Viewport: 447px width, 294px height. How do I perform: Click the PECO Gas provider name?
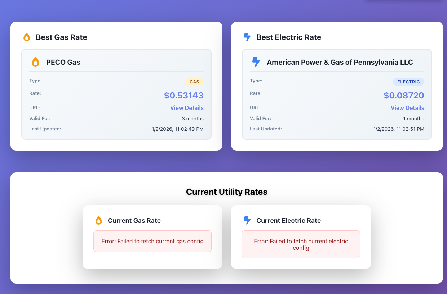tap(63, 62)
